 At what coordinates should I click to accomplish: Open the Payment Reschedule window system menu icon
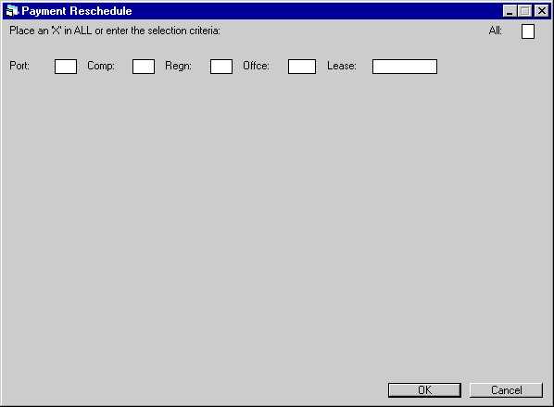tap(12, 11)
